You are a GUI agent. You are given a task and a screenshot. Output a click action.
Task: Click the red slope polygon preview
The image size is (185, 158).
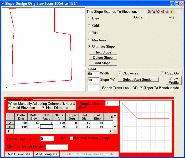point(41,46)
